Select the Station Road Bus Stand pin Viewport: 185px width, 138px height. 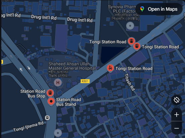[x=51, y=102]
